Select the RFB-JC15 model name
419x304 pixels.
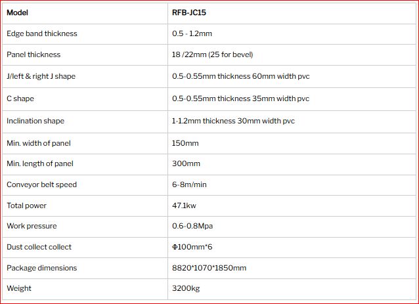189,12
